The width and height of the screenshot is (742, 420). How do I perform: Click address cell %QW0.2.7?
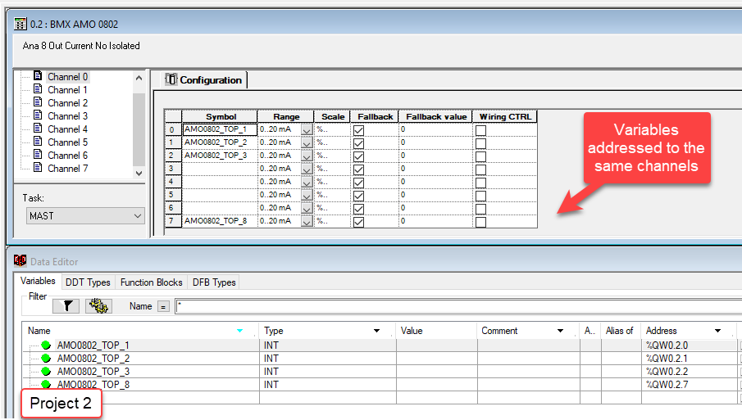coord(688,385)
